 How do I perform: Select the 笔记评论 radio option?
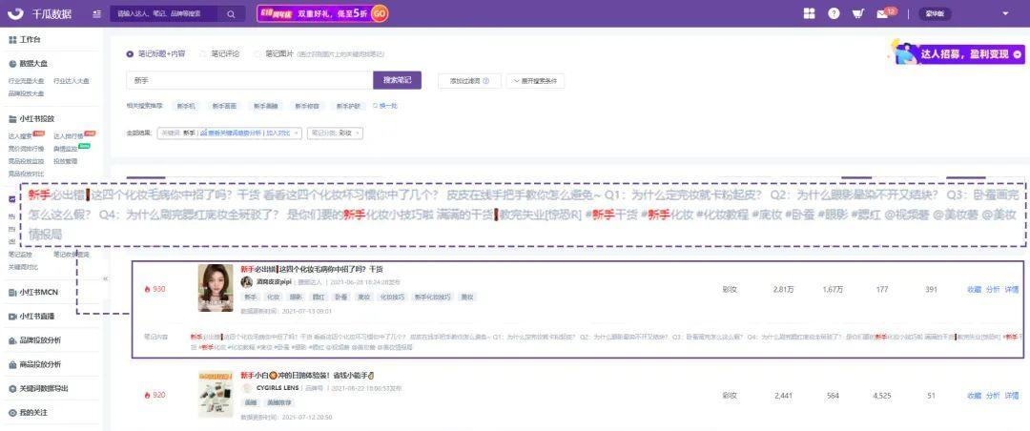203,54
